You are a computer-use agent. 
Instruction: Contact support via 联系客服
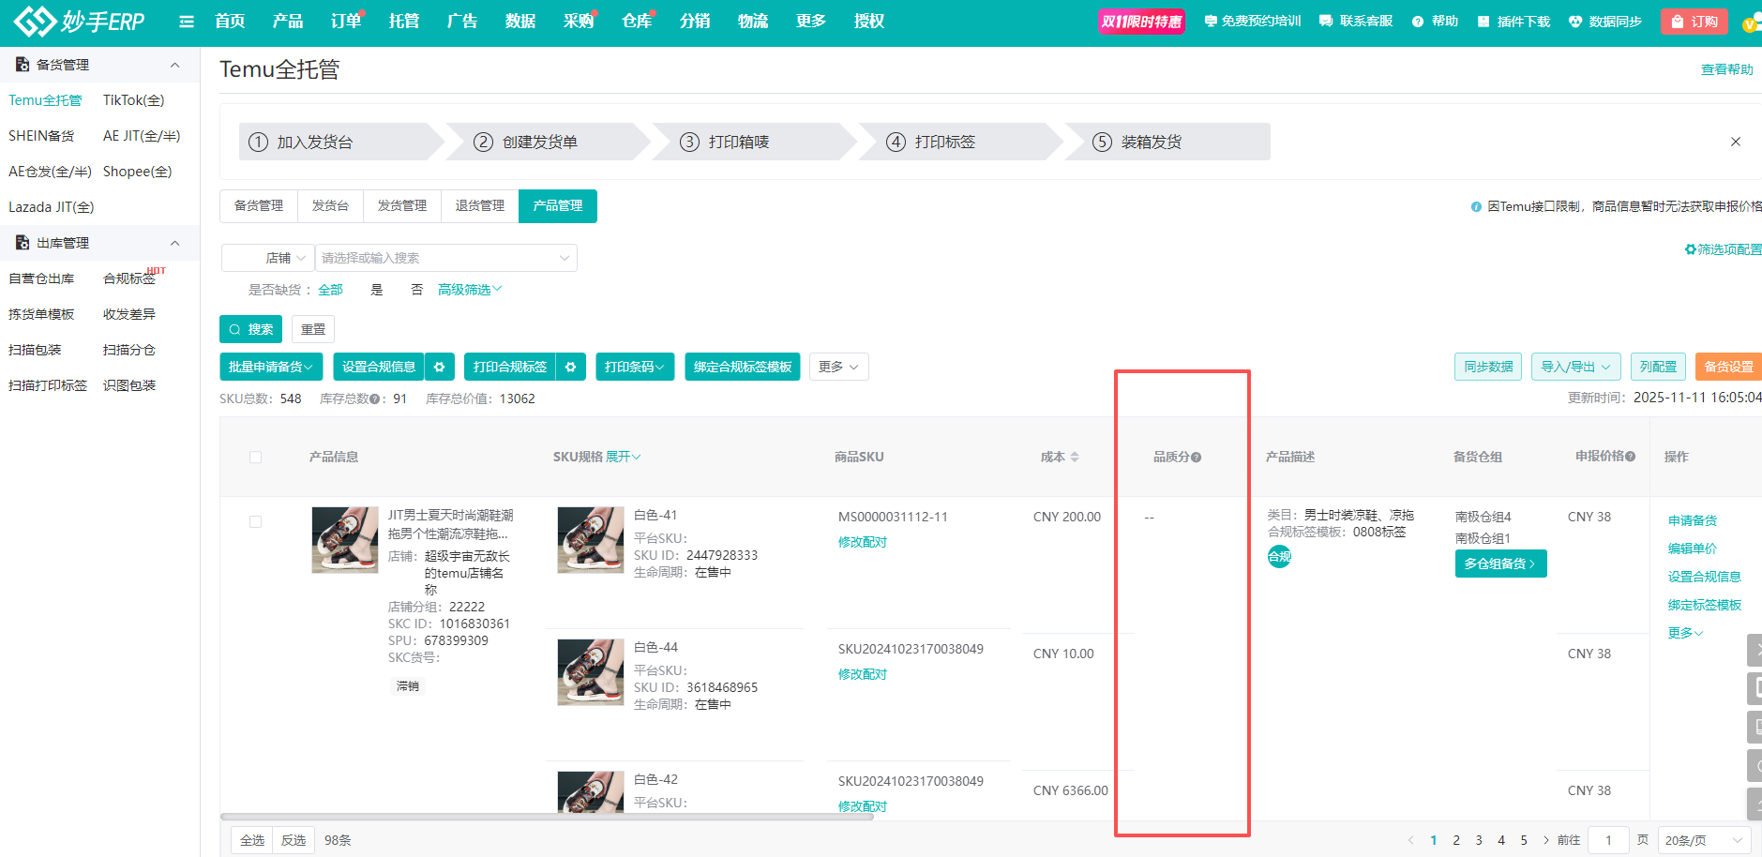(1356, 21)
